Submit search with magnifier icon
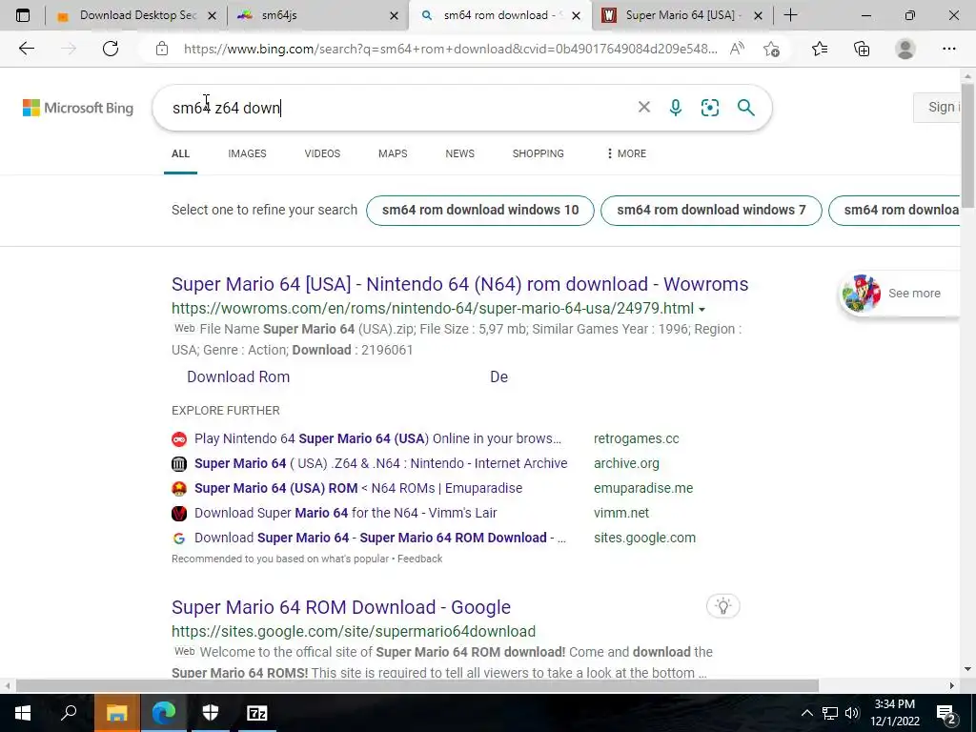This screenshot has height=732, width=976. 745,108
